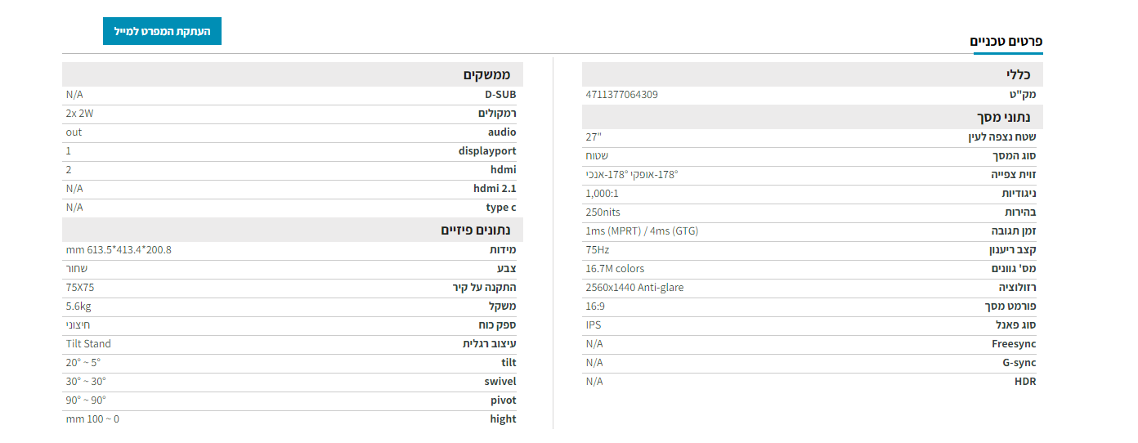Click the 75Hz refresh rate value
1138x443 pixels.
click(598, 250)
